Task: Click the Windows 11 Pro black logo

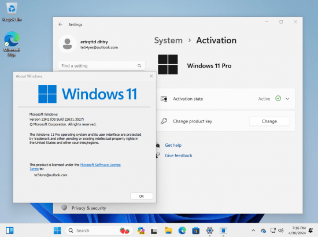Action: [168, 65]
